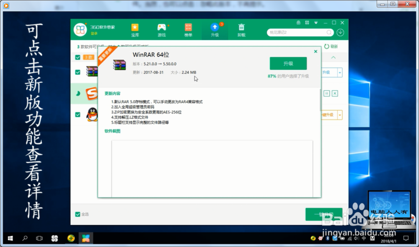The height and width of the screenshot is (247, 419).
Task: Click the 360软件管家 logo icon
Action: click(80, 29)
